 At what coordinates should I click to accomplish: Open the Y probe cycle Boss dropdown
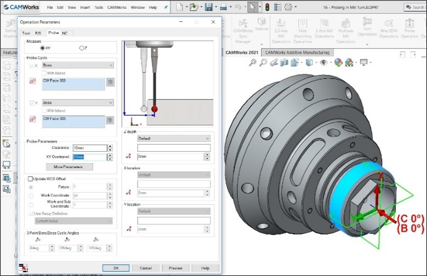pos(78,102)
